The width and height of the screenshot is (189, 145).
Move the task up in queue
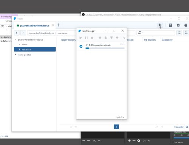[x=100, y=38]
